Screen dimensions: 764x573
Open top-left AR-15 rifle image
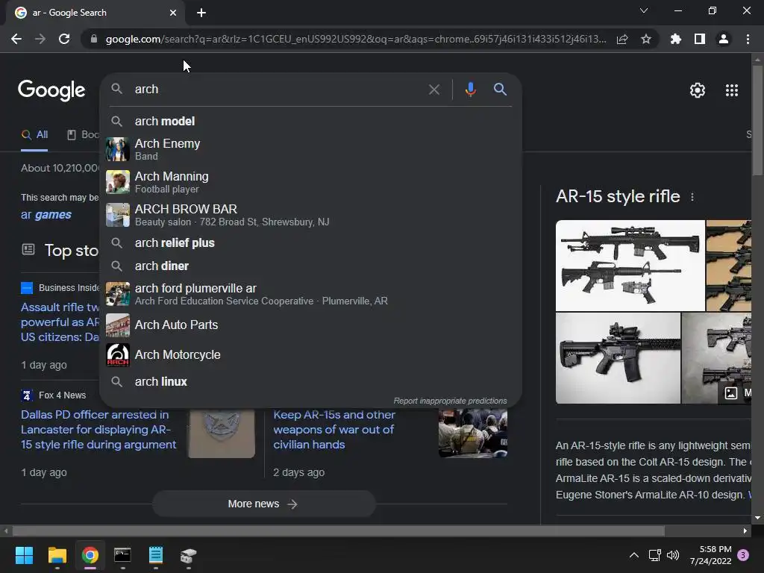[x=630, y=266]
